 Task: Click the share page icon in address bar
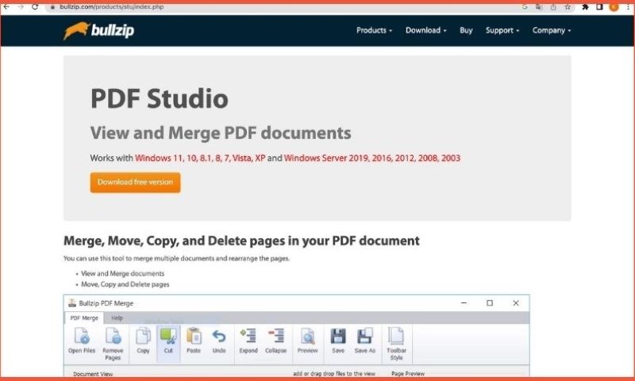pos(553,7)
